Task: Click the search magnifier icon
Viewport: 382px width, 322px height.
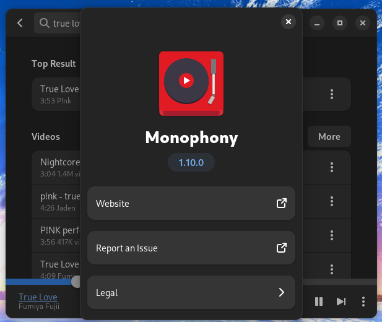Action: 45,24
